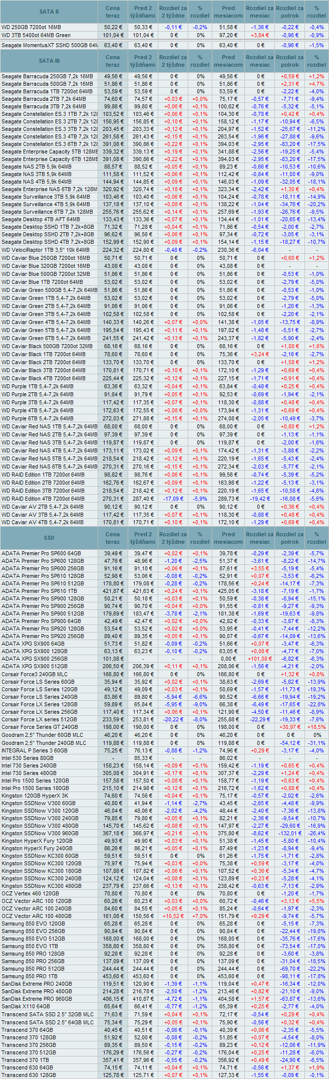Select WD RAID Edition 4TB 7200ot 64MB
This screenshot has height=1079, width=329.
click(43, 499)
